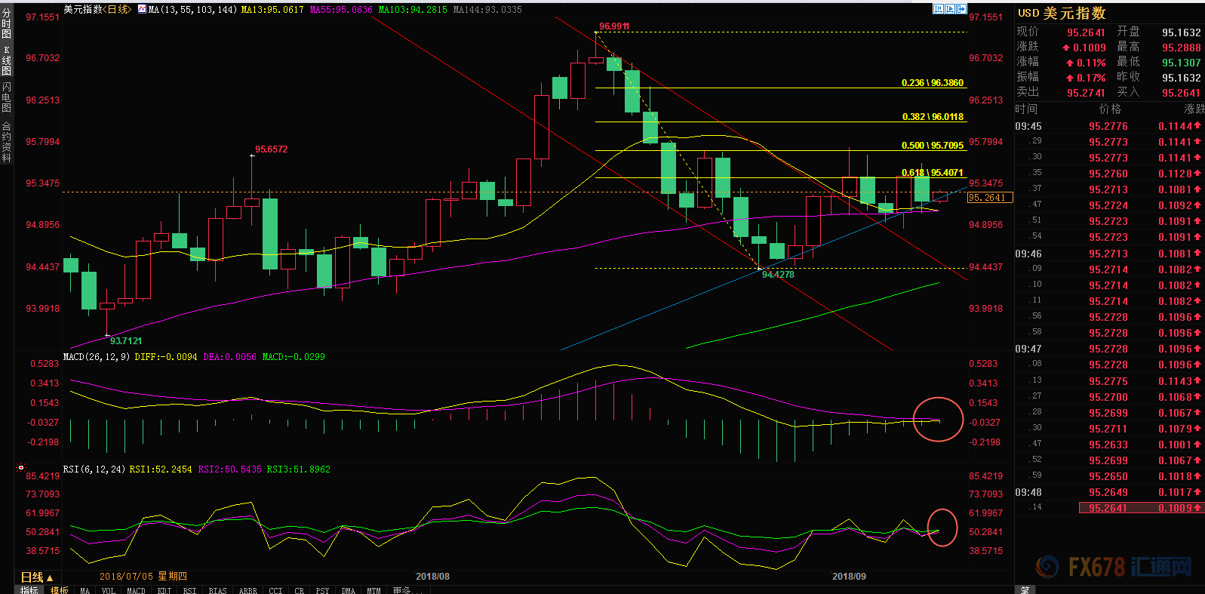Click the 94.4278 low price label
Screen dimensions: 1205x594
778,275
